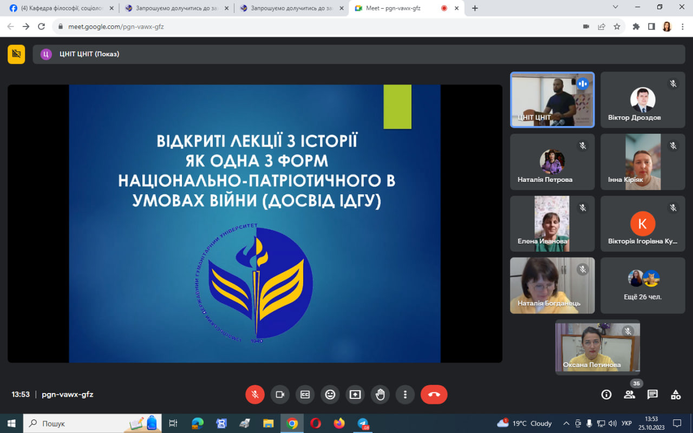Click the yellow presentation icon beside ЦНІТ ЦНІТ
This screenshot has width=693, height=433.
pyautogui.click(x=16, y=54)
